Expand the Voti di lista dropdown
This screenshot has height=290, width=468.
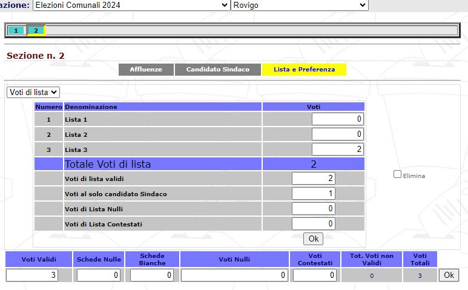coord(34,92)
